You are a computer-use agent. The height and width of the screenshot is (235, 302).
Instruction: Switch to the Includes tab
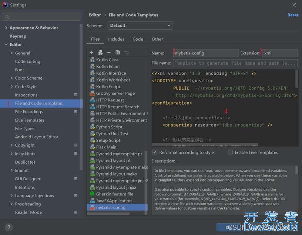[x=116, y=39]
